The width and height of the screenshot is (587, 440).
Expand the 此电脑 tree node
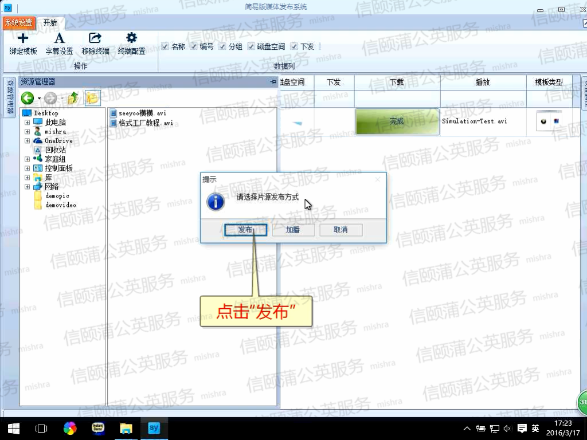point(27,123)
